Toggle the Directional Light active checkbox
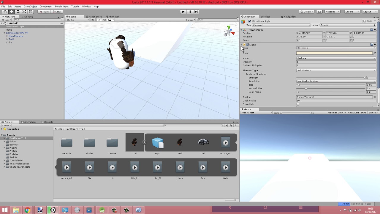Image resolution: width=380 pixels, height=214 pixels. [x=249, y=21]
